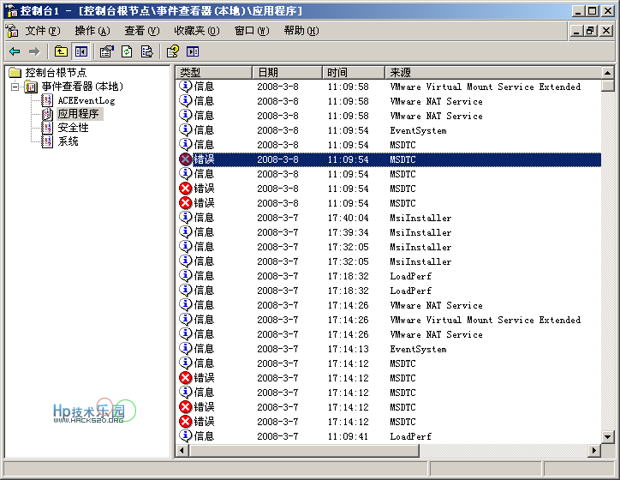Sort by the 日期 column header
620x480 pixels.
click(288, 72)
